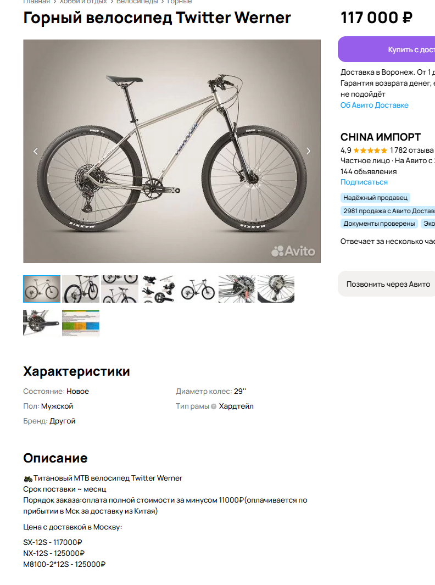
Task: Open the colored specification table thumbnail
Action: (x=81, y=323)
